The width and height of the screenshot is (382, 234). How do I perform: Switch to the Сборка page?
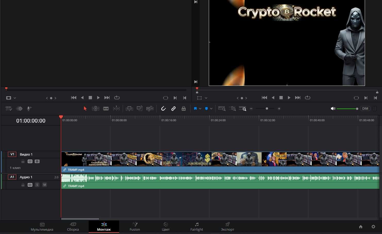[x=73, y=227]
